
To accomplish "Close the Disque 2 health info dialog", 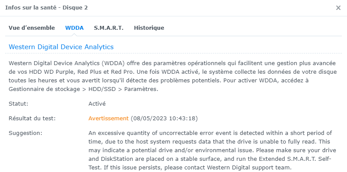I will click(x=338, y=8).
